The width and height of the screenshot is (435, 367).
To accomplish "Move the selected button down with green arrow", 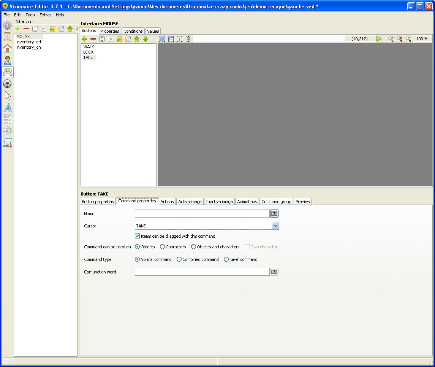I will click(146, 39).
